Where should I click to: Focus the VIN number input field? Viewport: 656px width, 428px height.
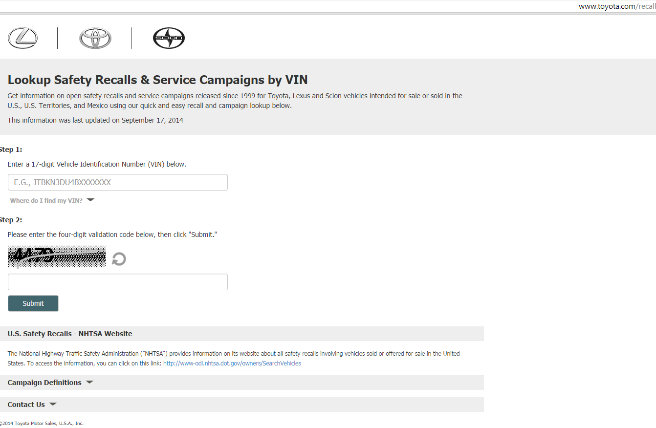(118, 182)
